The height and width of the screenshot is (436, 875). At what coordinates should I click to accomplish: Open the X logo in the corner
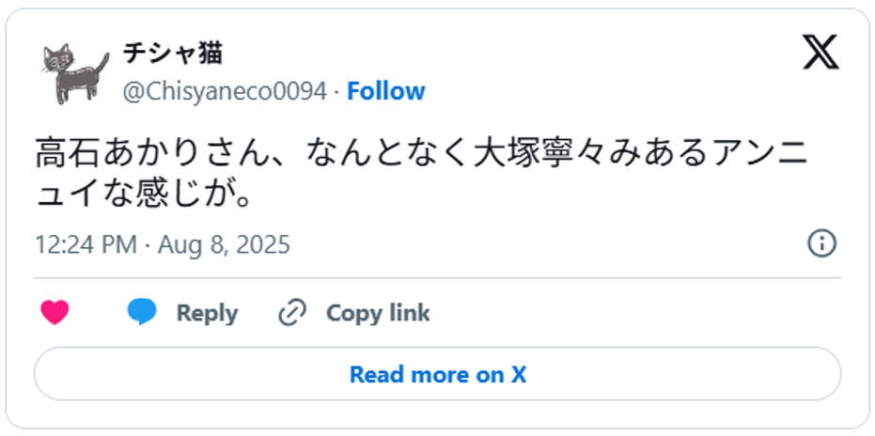tap(820, 53)
